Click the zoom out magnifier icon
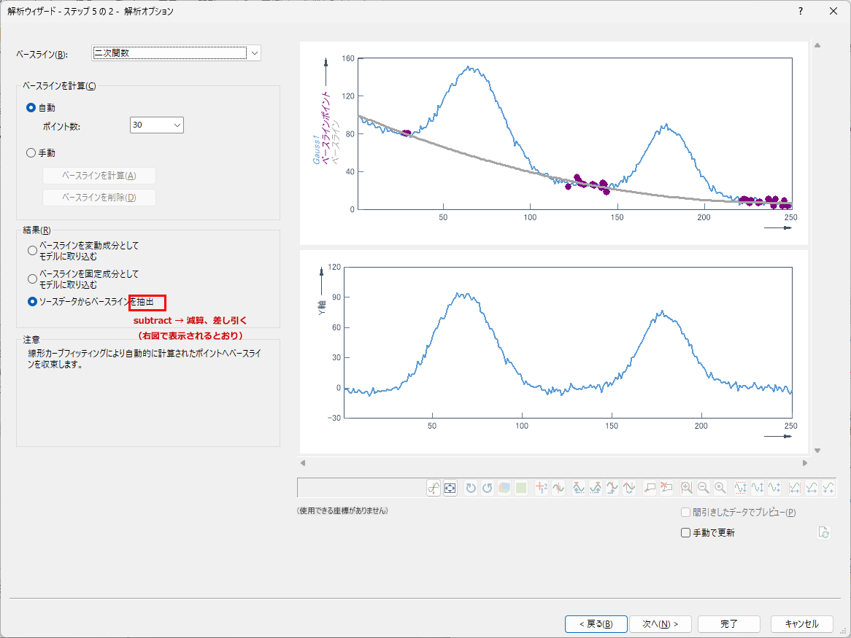This screenshot has width=851, height=638. 703,489
